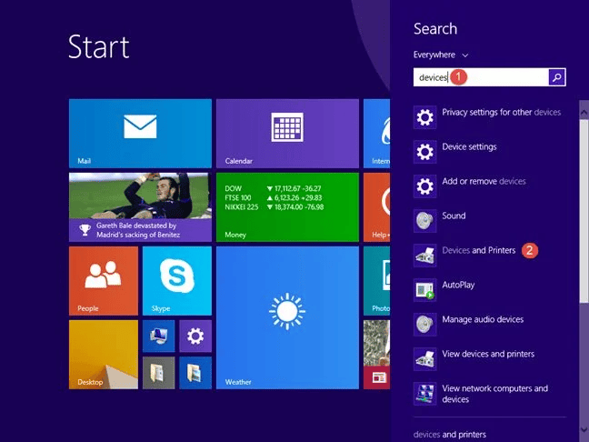Open the orange Help+Tips tile
This screenshot has height=442, width=589.
click(x=377, y=207)
